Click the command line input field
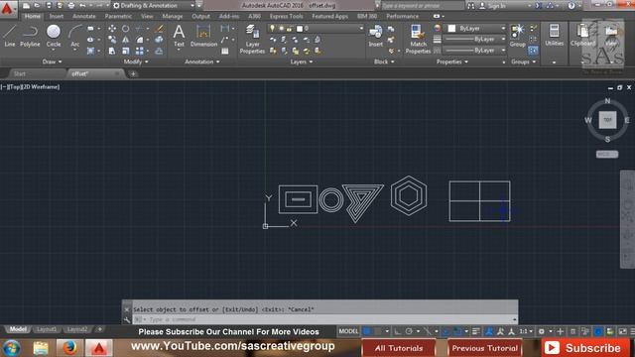Image resolution: width=635 pixels, height=357 pixels. (324, 319)
